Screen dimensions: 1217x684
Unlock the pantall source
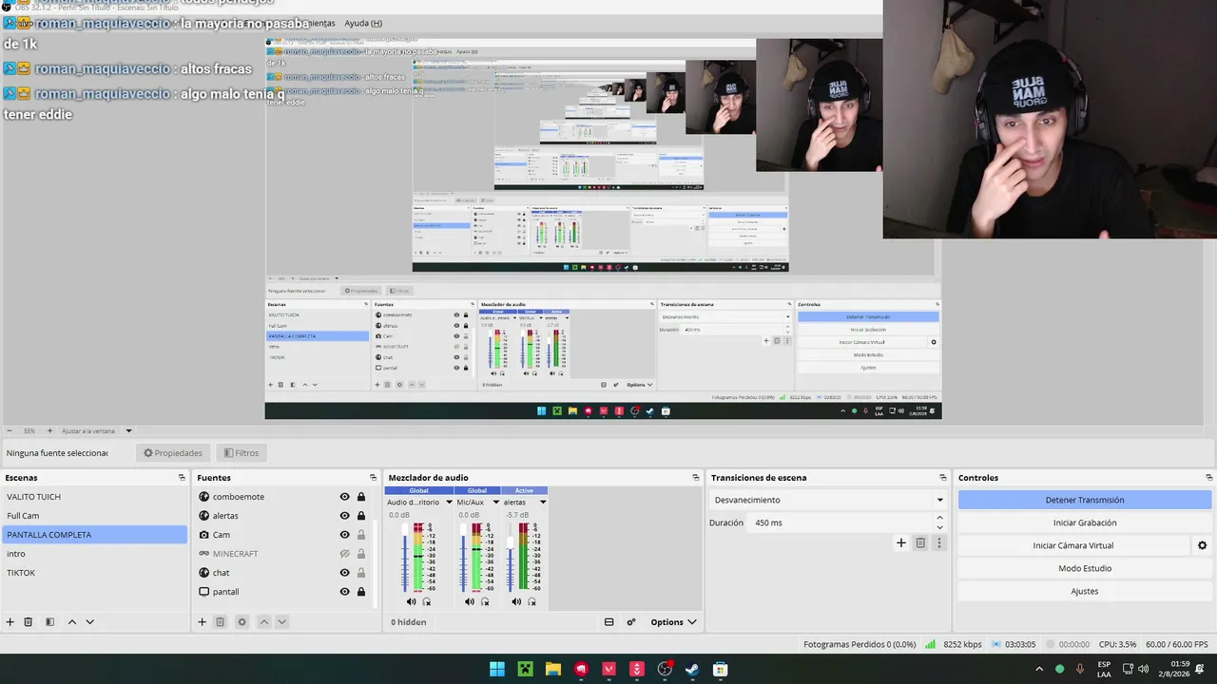tap(361, 592)
